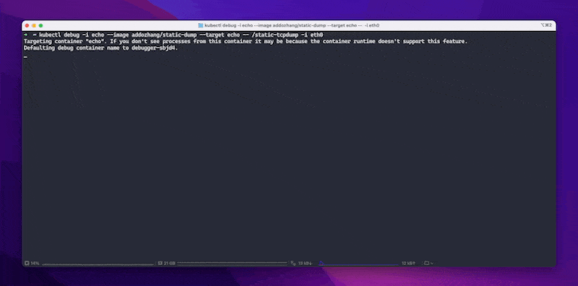Minimize the terminal with yellow button
Viewport: 578px width, 286px height.
coord(34,25)
